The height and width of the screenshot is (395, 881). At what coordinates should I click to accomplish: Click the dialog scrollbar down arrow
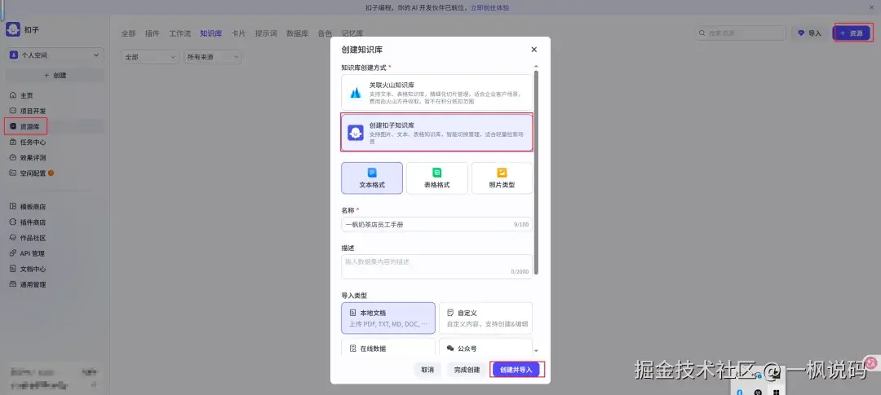pyautogui.click(x=536, y=351)
